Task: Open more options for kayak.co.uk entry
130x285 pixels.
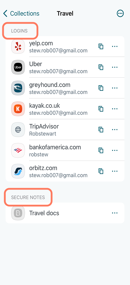Action: point(115,109)
